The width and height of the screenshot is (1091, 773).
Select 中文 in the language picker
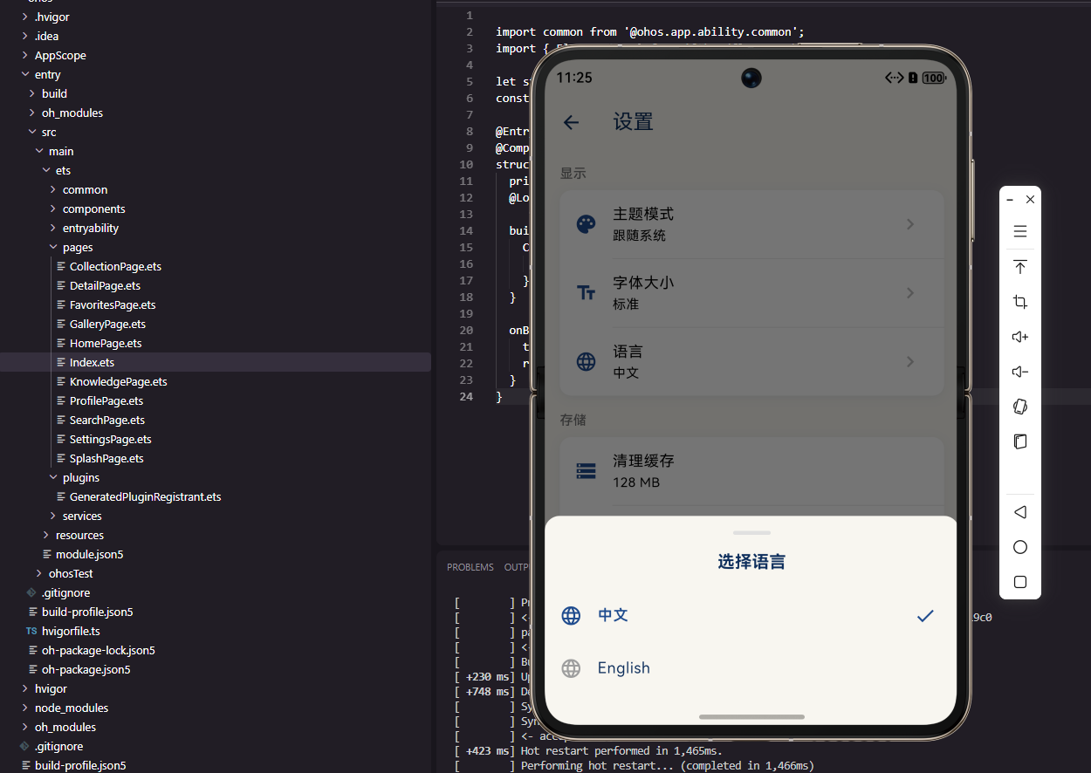613,615
